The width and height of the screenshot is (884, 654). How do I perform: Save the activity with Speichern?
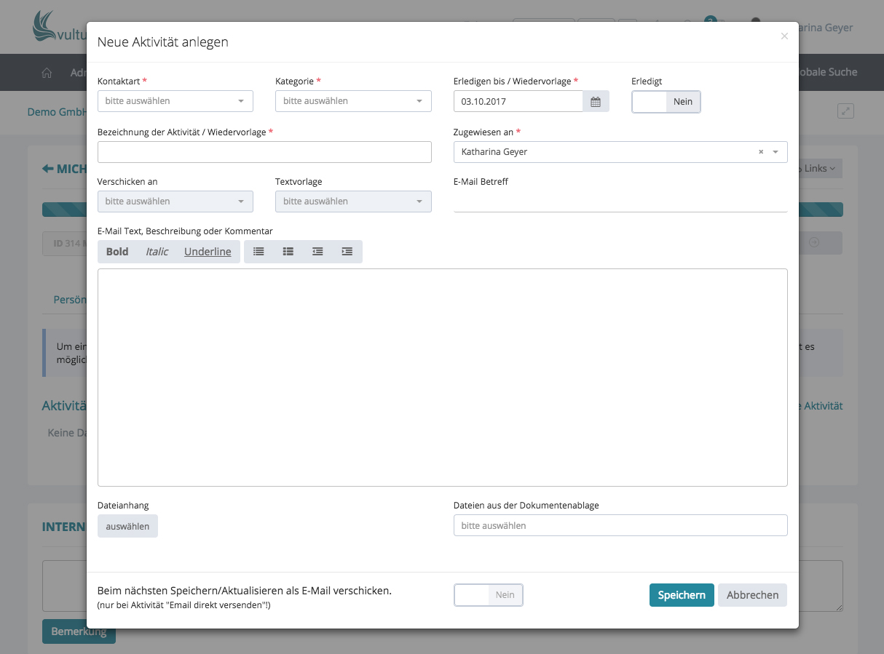(x=682, y=595)
